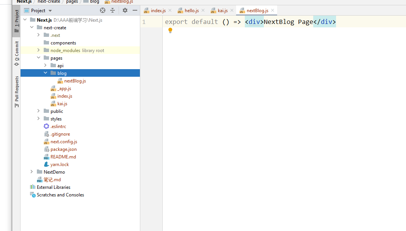
Task: Toggle the 0: Commit tool window button
Action: click(17, 54)
